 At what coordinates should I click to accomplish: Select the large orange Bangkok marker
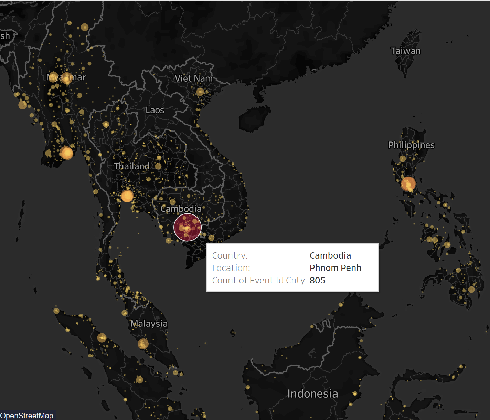127,196
